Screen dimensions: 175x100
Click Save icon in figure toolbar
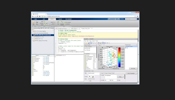89,43
